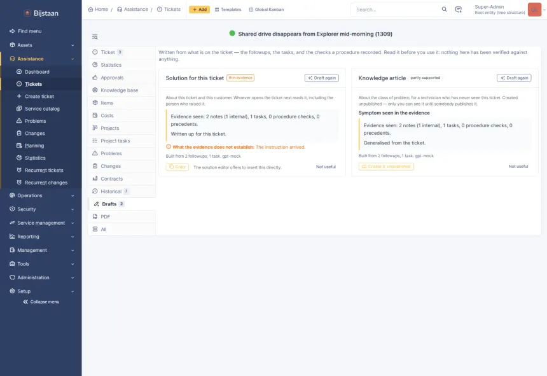Open the saved searches bookmark icon

point(459,10)
